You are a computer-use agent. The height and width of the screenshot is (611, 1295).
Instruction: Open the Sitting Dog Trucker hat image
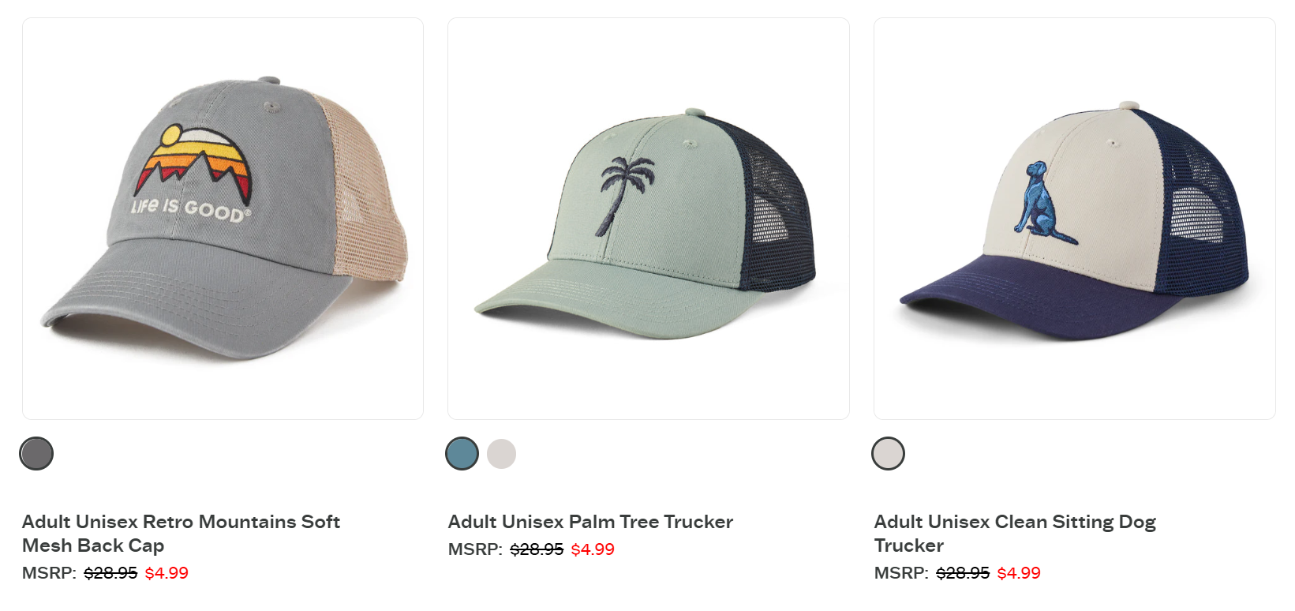click(x=1075, y=219)
